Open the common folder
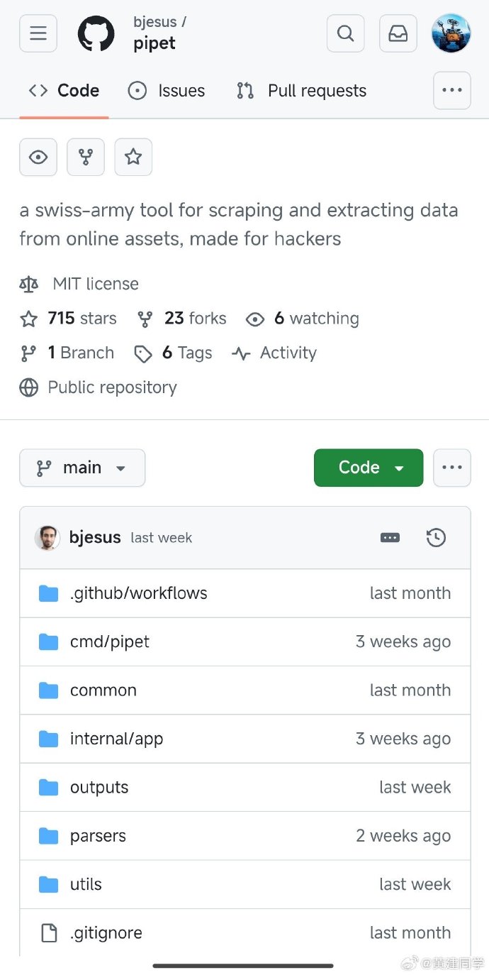The image size is (489, 975). (x=103, y=690)
